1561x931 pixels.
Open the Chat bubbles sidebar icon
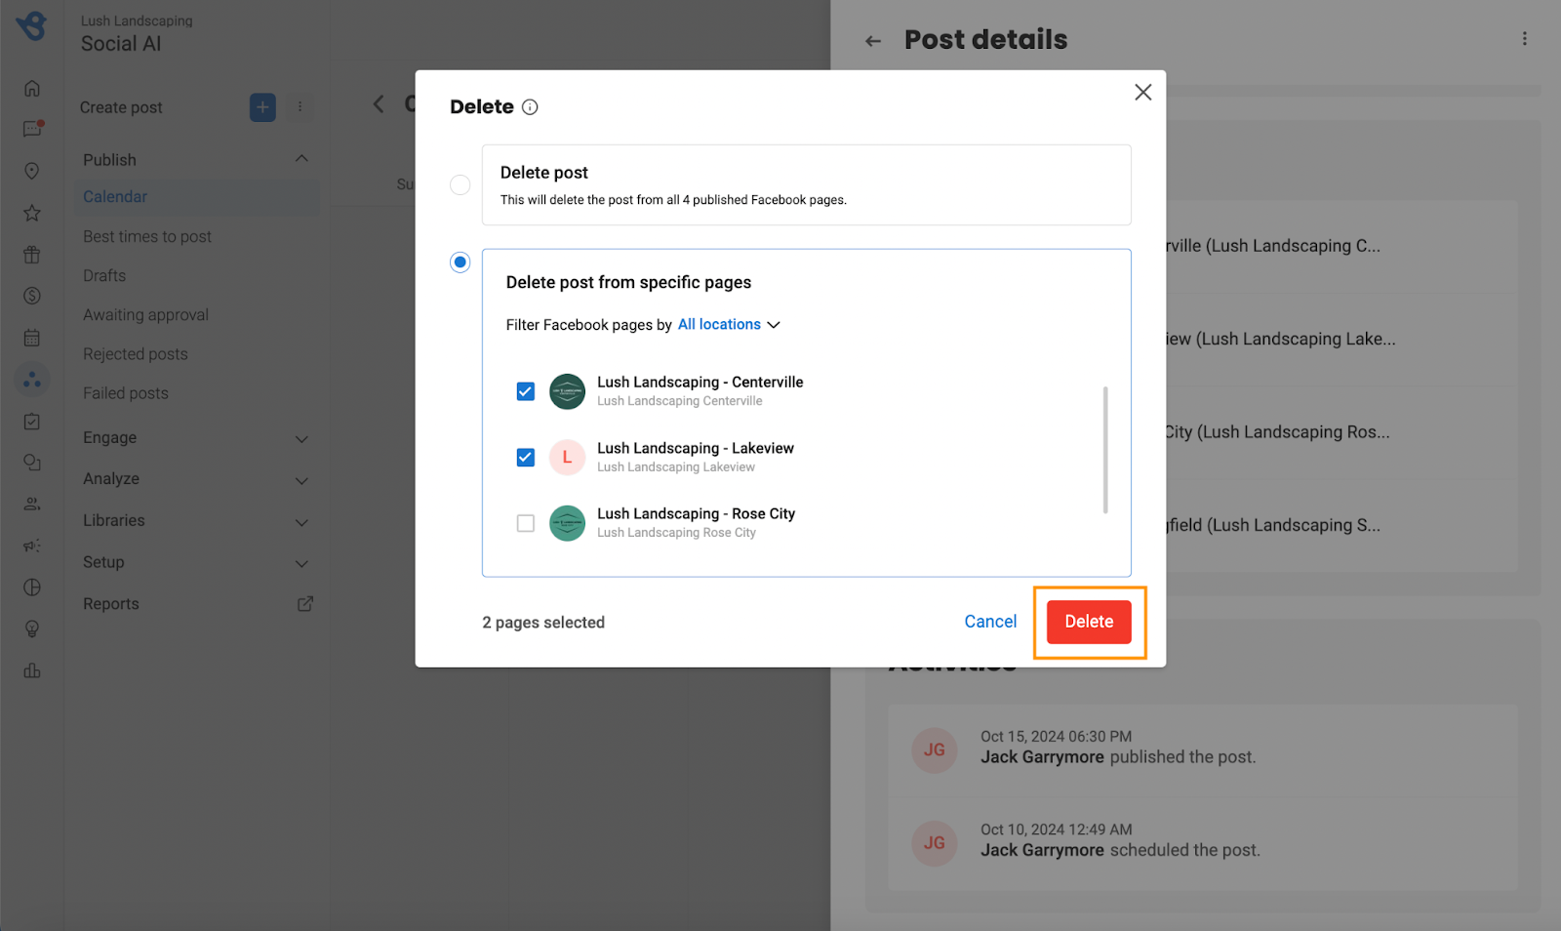[32, 463]
